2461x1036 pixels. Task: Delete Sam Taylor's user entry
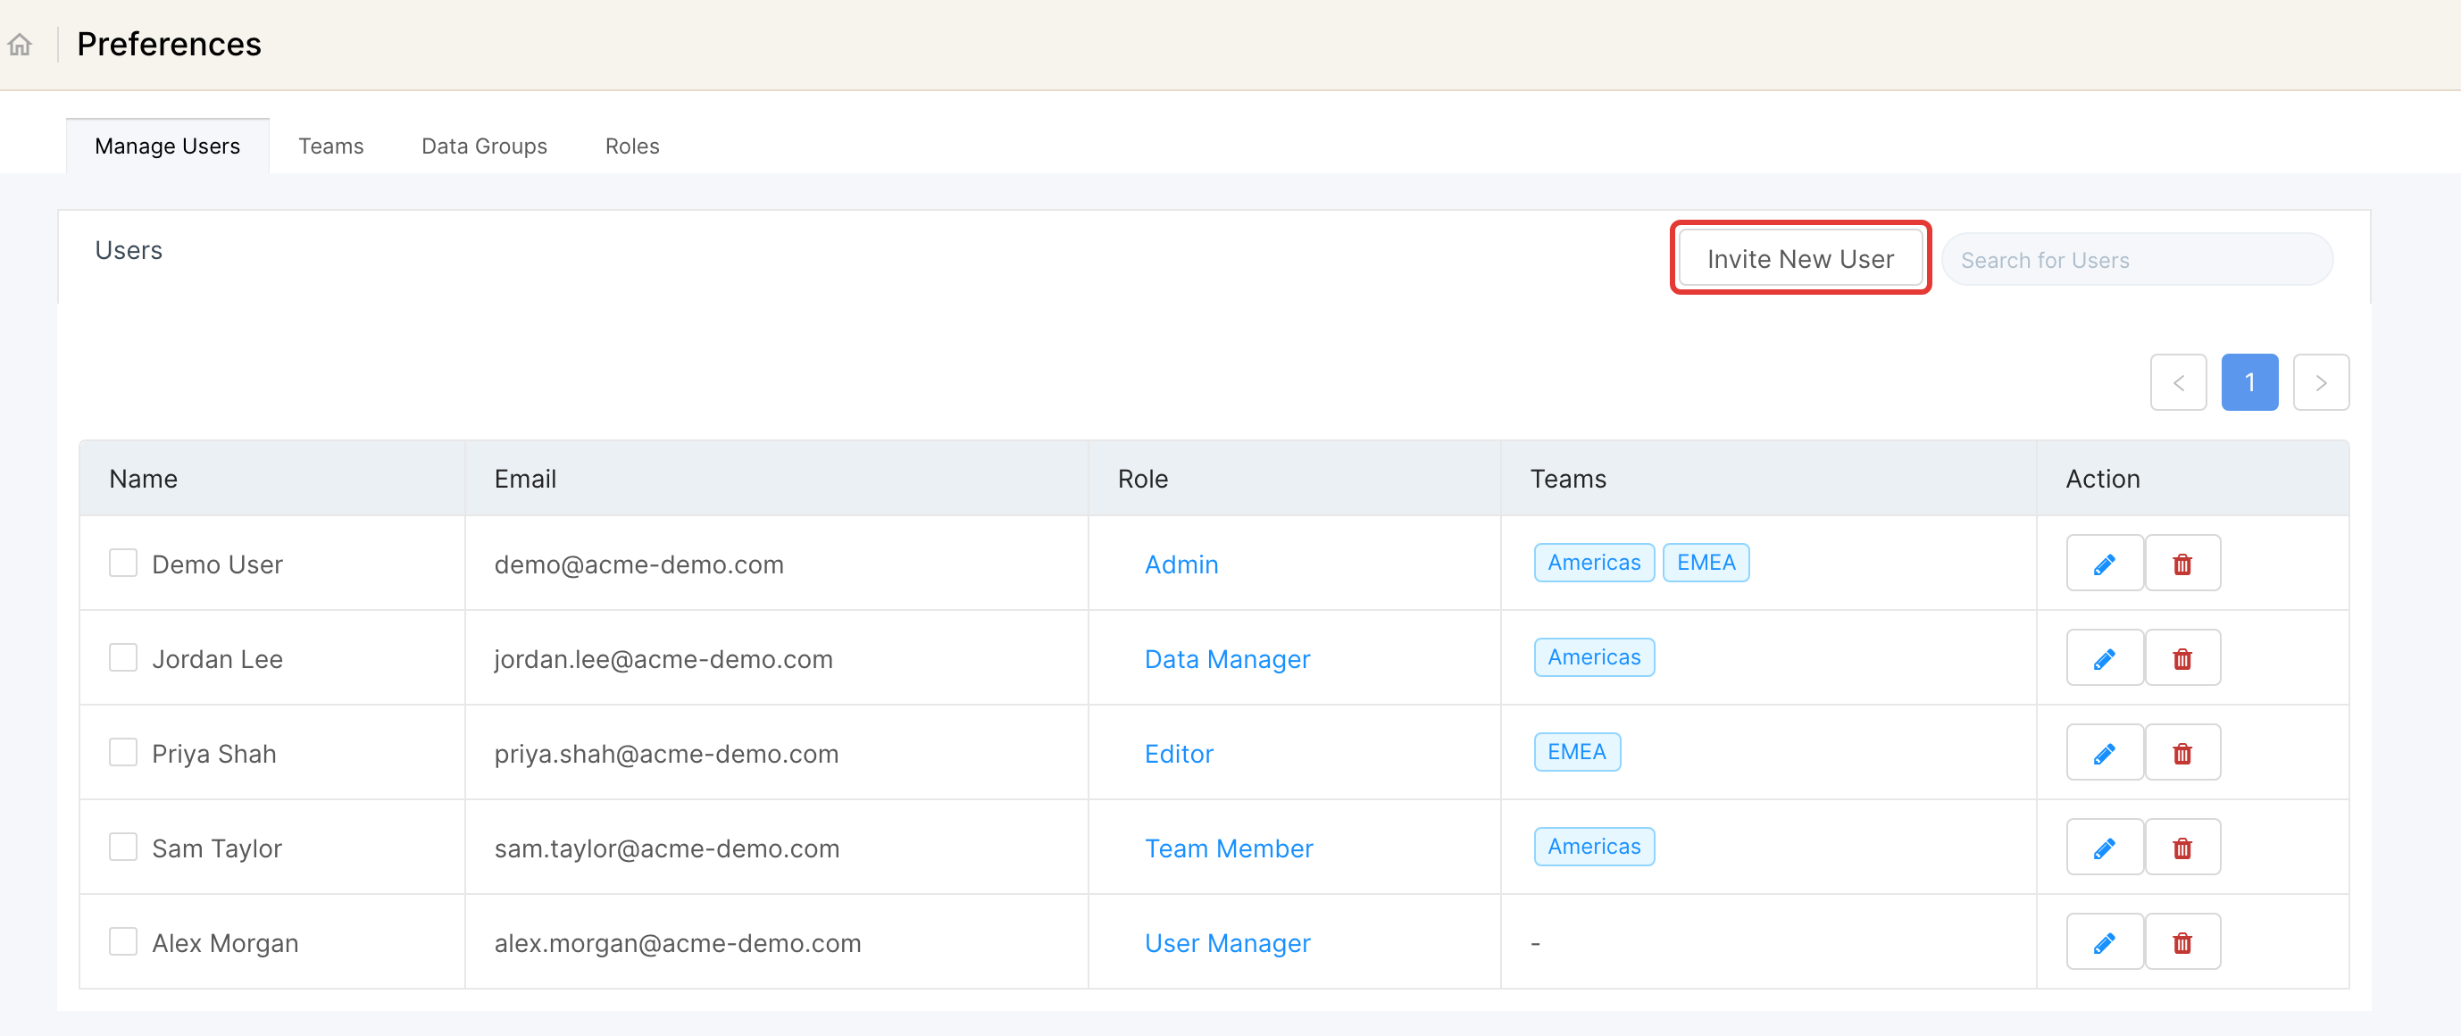(2183, 848)
